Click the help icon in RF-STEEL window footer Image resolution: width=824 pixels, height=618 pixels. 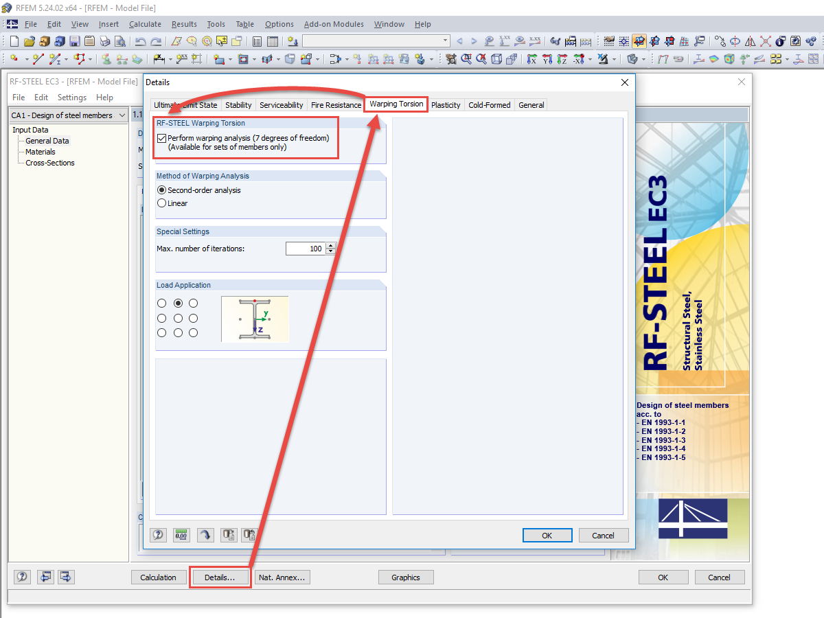22,577
